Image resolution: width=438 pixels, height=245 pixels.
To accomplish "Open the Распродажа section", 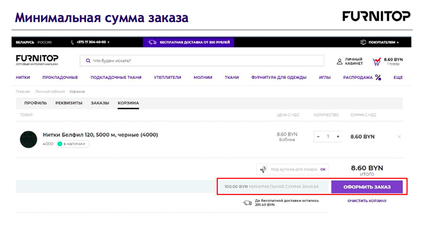I will click(358, 77).
